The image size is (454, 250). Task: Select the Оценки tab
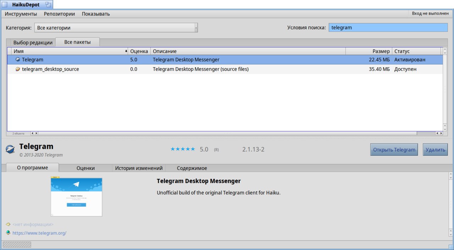(x=85, y=168)
